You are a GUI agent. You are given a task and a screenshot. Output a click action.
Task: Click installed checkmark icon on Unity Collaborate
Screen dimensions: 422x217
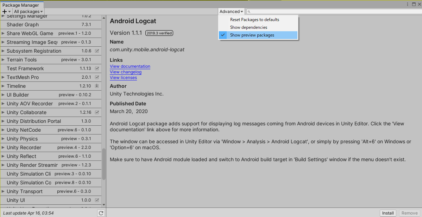pyautogui.click(x=97, y=112)
